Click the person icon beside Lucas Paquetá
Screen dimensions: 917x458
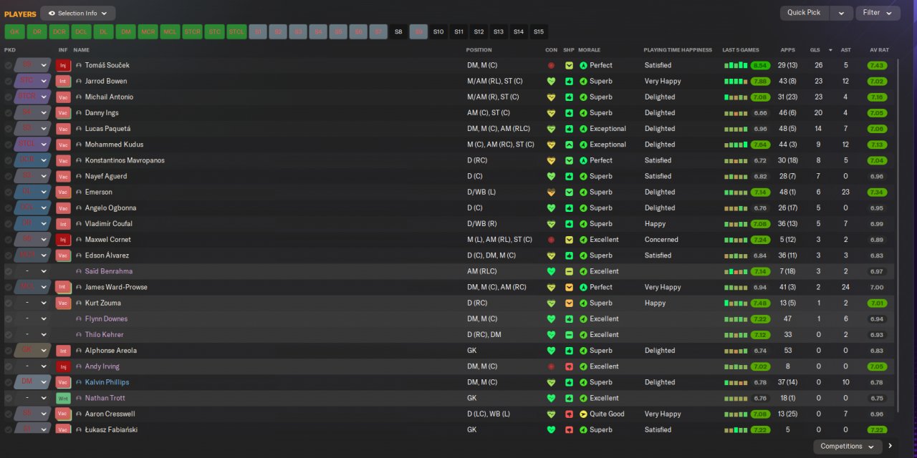[x=79, y=129]
